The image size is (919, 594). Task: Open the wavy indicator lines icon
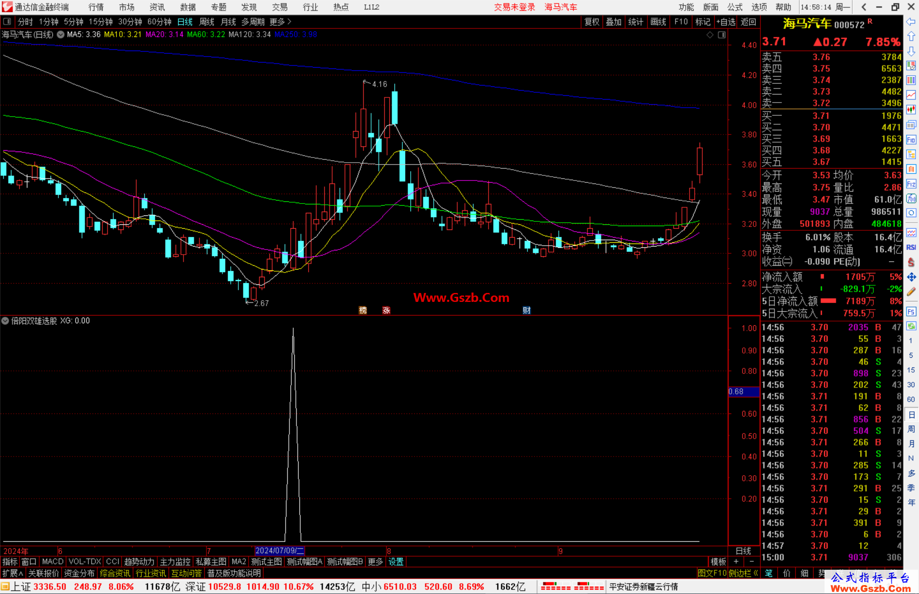tap(911, 232)
